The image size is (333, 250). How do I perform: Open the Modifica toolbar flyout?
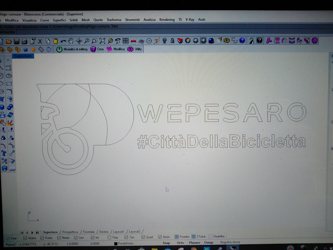[x=116, y=49]
